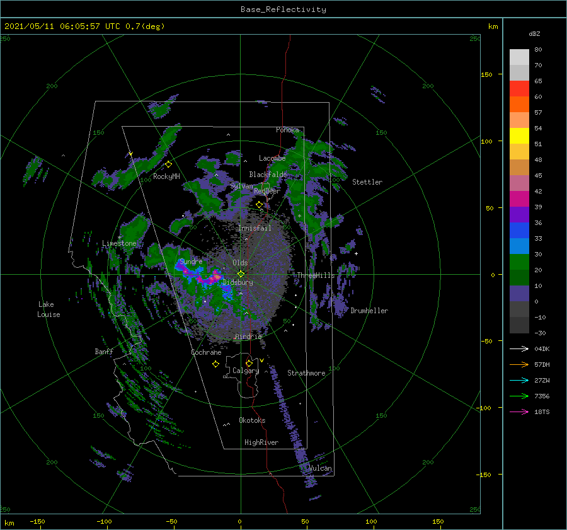Click yellow radar-site diamond at map center

pos(241,274)
